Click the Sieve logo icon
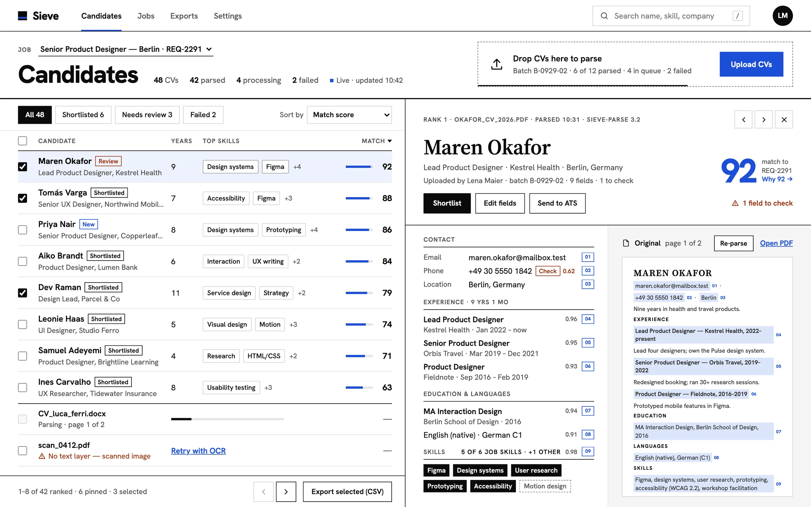 (x=22, y=16)
